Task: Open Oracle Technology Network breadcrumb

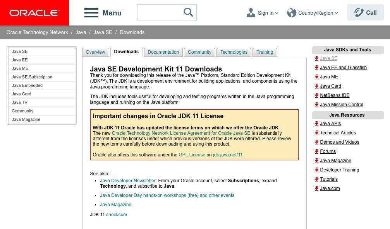Action: pyautogui.click(x=37, y=32)
